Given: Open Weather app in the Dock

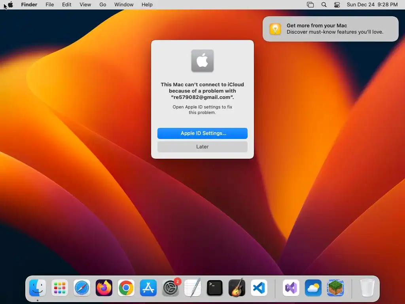Looking at the screenshot, I should tap(313, 288).
